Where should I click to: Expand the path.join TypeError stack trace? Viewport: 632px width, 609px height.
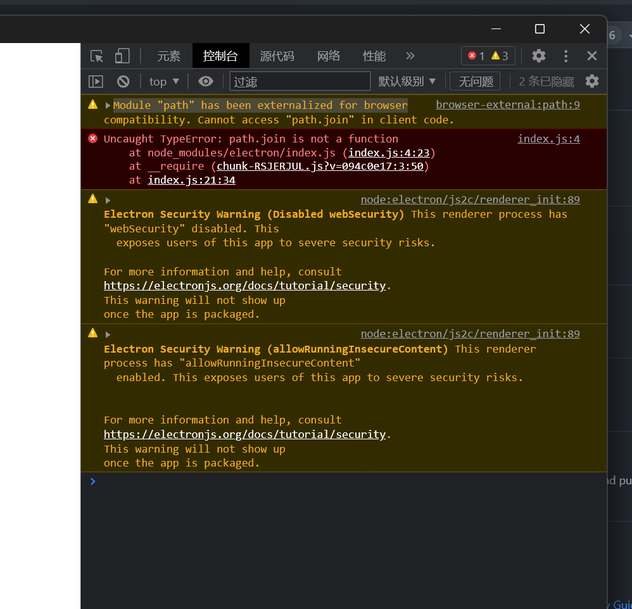(107, 139)
